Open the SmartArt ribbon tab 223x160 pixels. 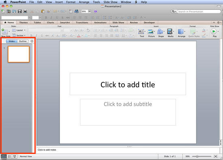pos(65,22)
